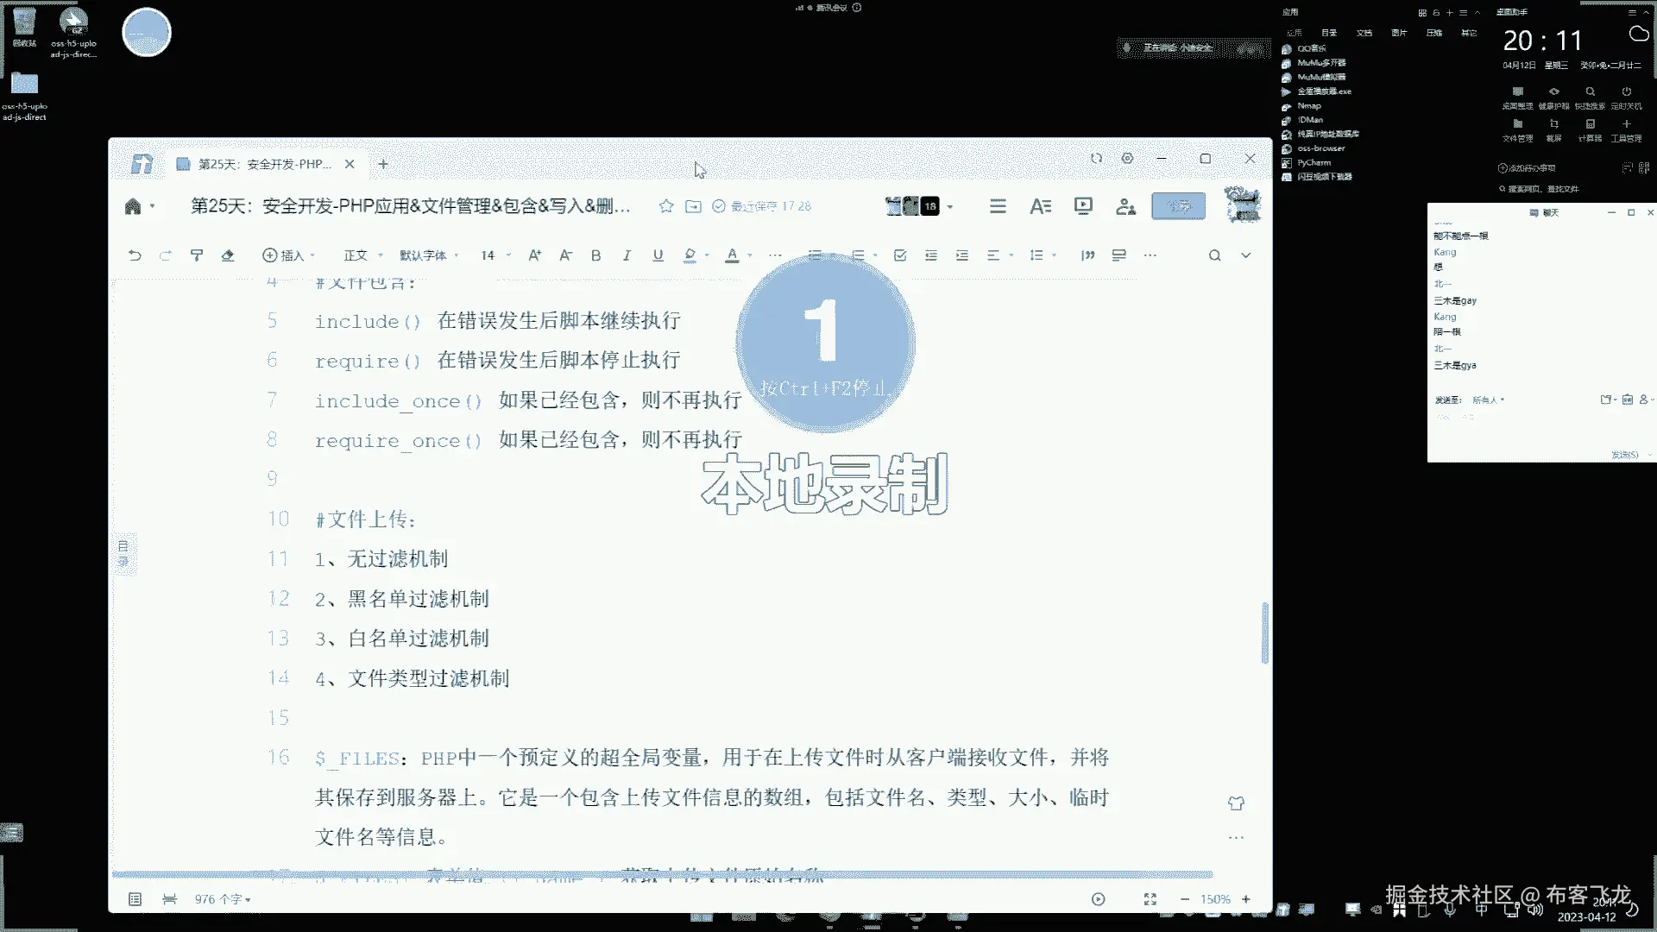Click the font color A swatch
This screenshot has width=1657, height=932.
coord(732,255)
